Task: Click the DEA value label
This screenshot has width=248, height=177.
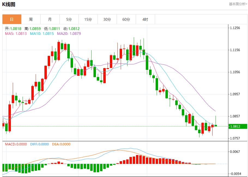Action: pos(61,144)
